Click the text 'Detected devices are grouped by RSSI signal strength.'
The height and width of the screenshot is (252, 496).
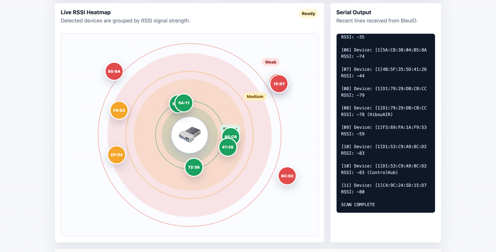125,21
